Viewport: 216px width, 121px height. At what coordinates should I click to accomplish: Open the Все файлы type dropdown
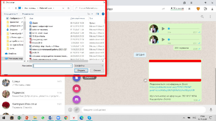(x=89, y=66)
